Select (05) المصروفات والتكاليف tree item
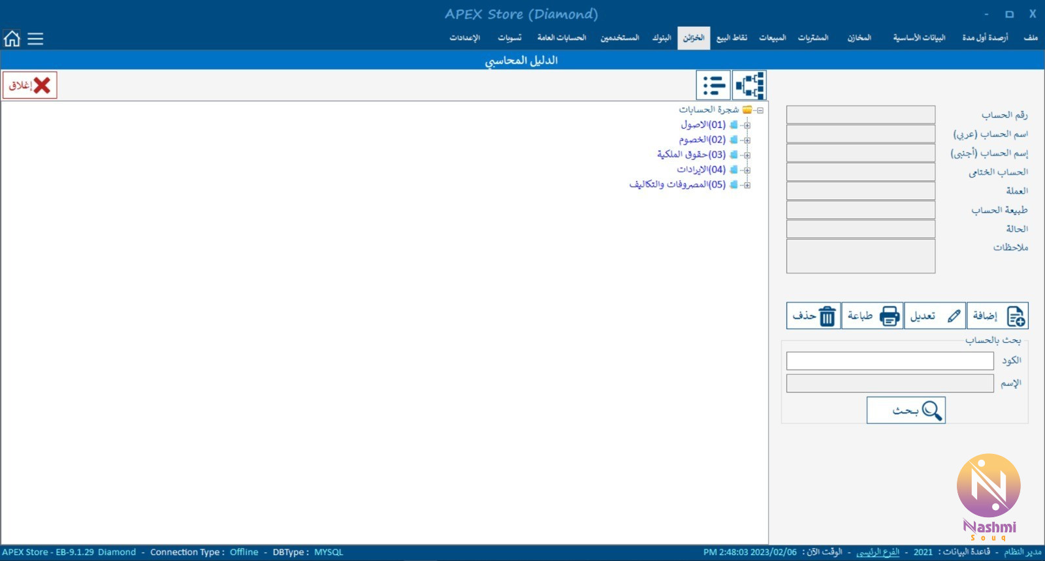Screen dimensions: 1045x561 pos(677,185)
